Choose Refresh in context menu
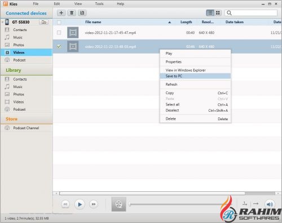 point(195,85)
